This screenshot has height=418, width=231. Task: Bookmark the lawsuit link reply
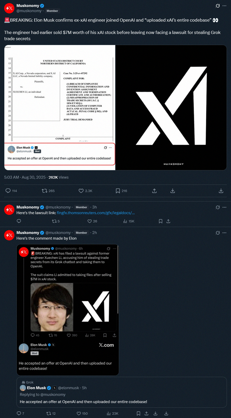click(161, 221)
